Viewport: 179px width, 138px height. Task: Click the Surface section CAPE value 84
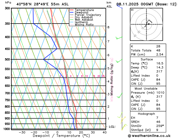coord(158,80)
